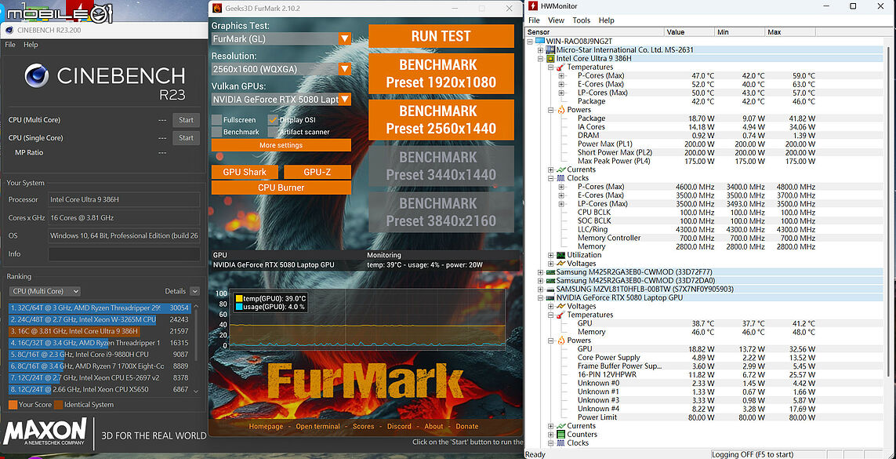This screenshot has height=459, width=896.
Task: Click the Info input field in Cinebench
Action: (x=124, y=253)
